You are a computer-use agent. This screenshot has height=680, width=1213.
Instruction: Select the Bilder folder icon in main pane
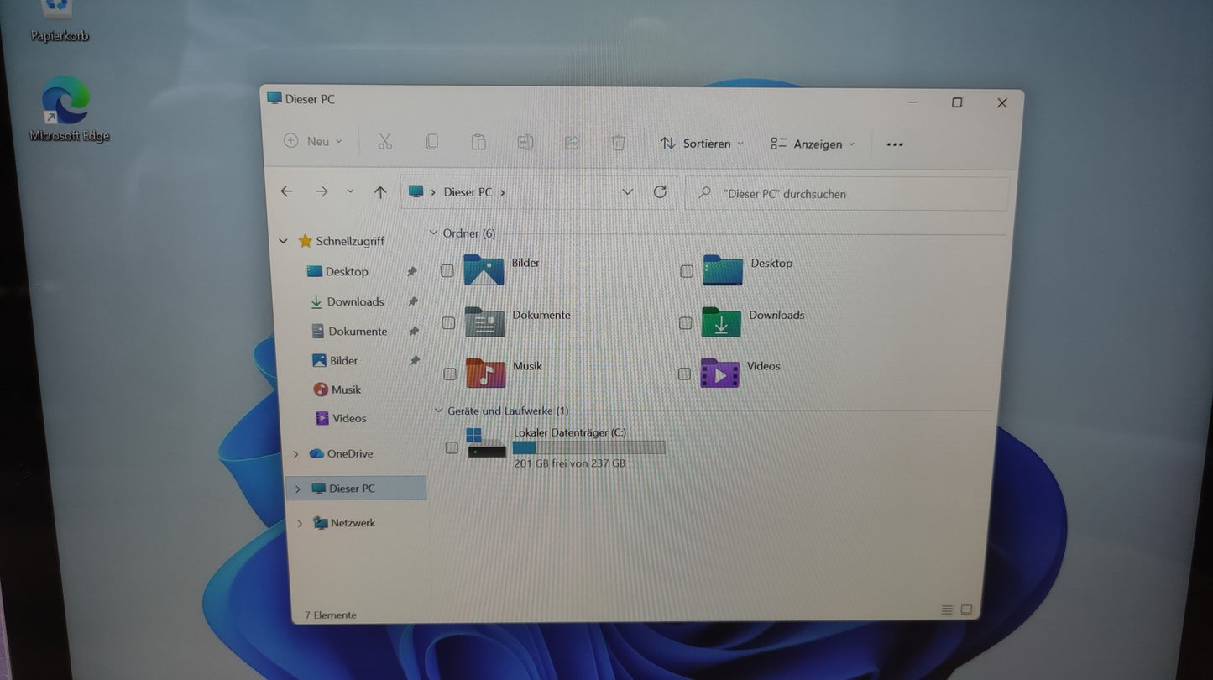[x=484, y=269]
